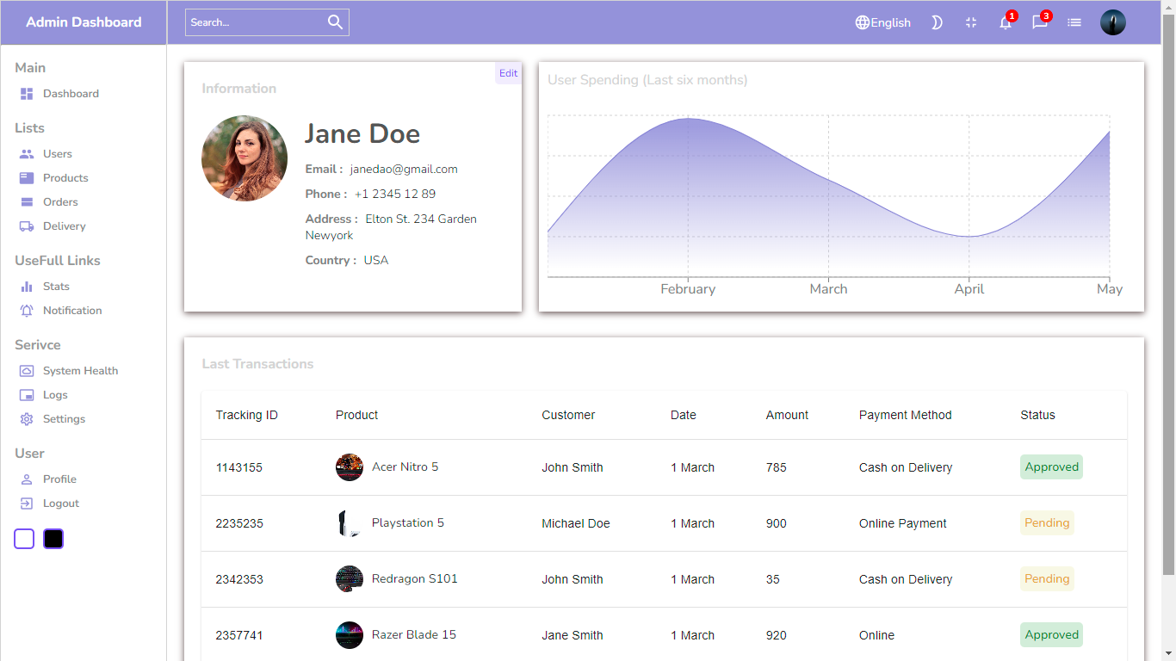Open the list menu beside the avatar

1074,22
